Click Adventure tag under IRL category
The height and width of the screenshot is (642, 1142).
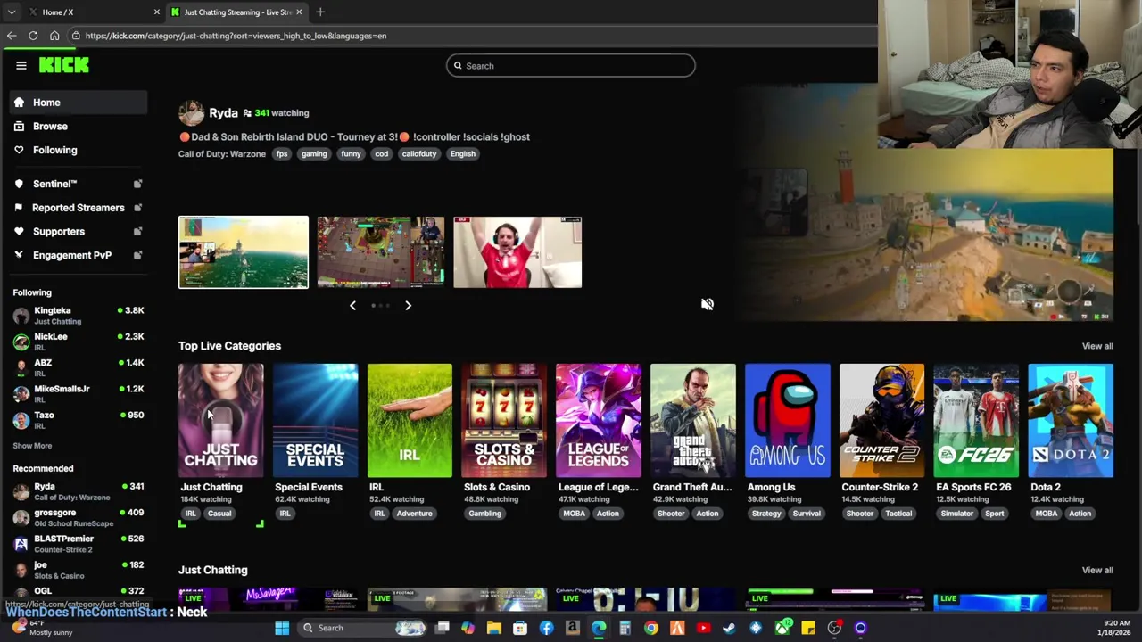point(414,514)
